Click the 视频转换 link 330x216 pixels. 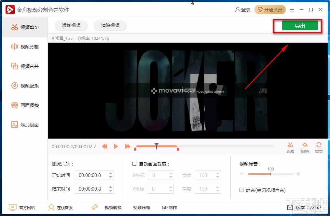coord(113,208)
